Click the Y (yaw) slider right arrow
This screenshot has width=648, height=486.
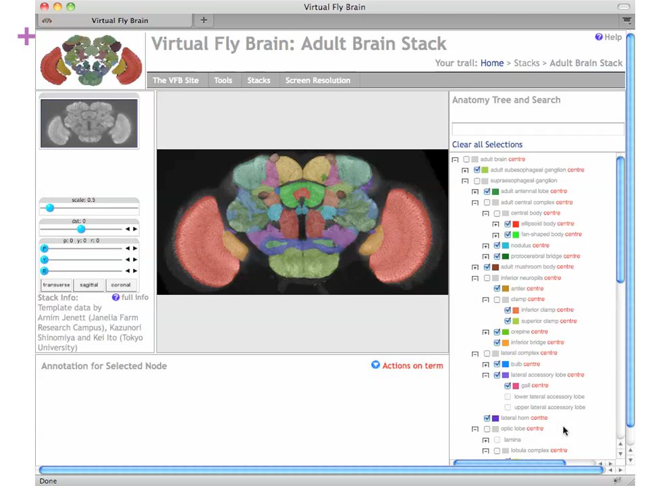point(135,259)
